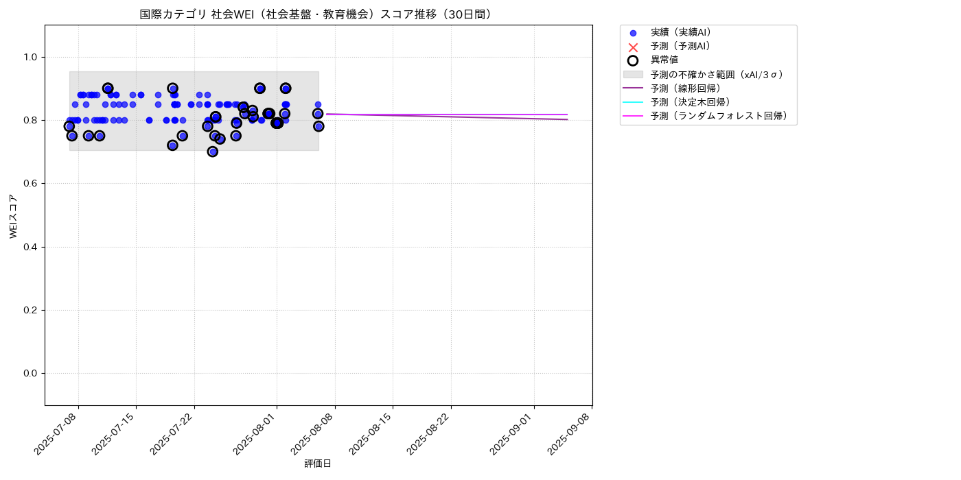
Task: Click the gray legend swatch for 予測の不確かさ範囲
Action: pos(633,74)
